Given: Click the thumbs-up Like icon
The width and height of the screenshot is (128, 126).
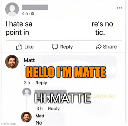Looking at the screenshot, I should coord(19,47).
